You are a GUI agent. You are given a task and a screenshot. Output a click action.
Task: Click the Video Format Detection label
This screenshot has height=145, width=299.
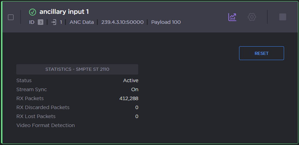[45, 125]
